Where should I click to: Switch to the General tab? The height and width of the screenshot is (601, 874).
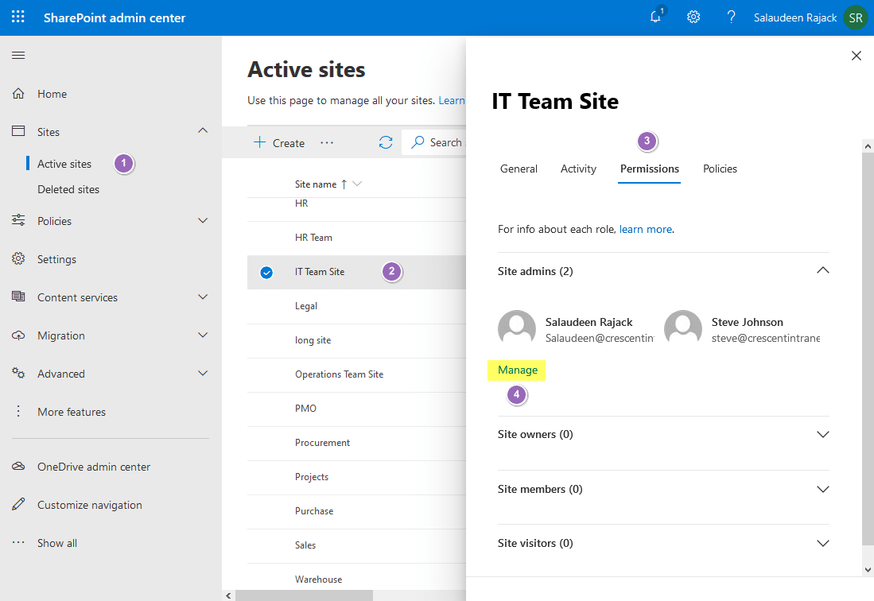[x=519, y=169]
